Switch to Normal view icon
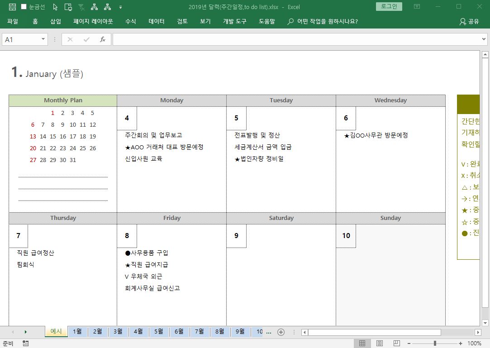490x348 pixels. tap(362, 343)
